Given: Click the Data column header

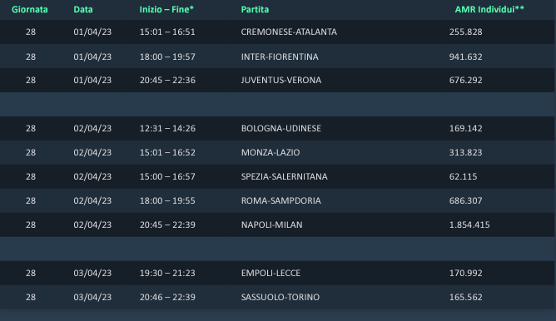Looking at the screenshot, I should click(83, 10).
